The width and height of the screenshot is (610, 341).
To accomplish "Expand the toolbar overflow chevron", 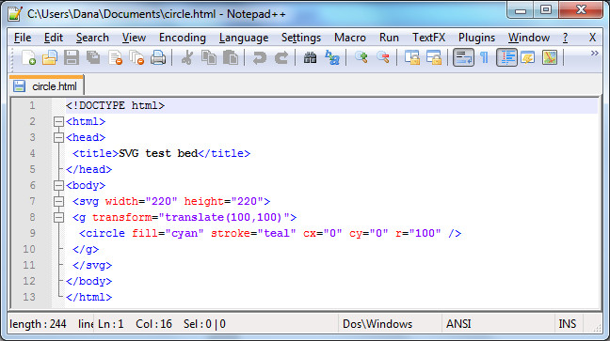I will click(594, 54).
